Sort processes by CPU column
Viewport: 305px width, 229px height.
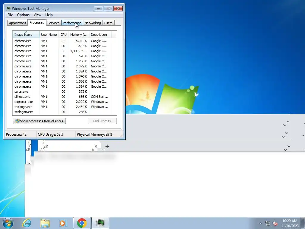pyautogui.click(x=63, y=35)
